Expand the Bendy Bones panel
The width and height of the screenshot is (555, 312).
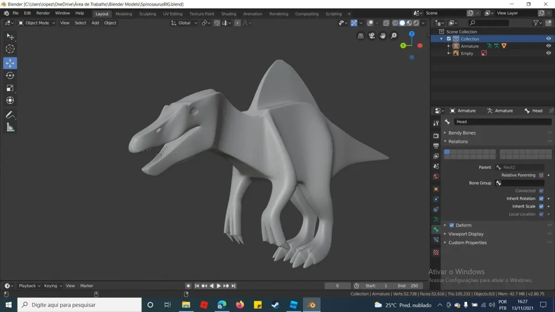[x=462, y=133]
